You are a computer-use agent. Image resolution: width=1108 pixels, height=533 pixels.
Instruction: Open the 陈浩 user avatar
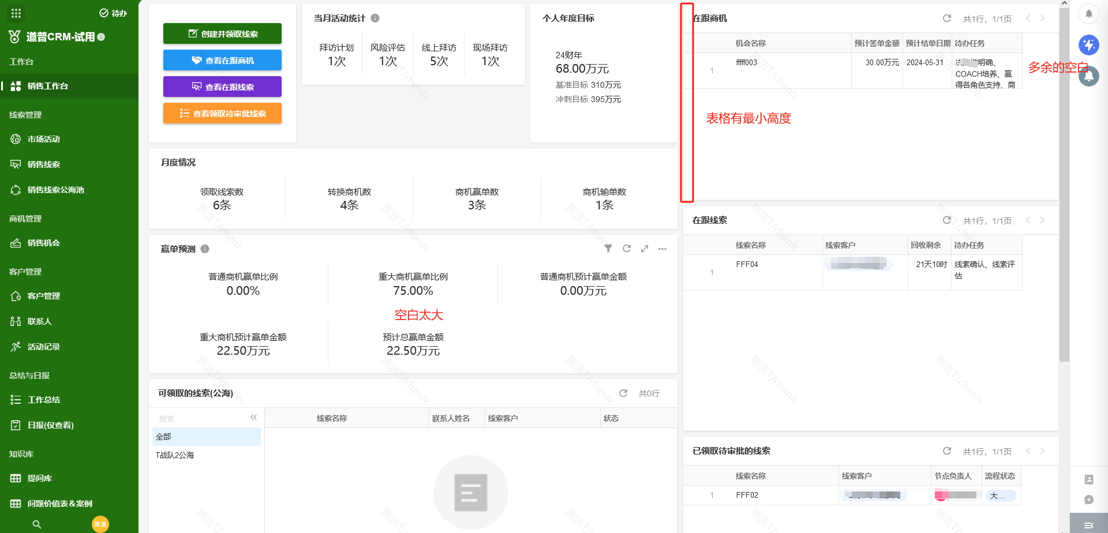[x=100, y=524]
